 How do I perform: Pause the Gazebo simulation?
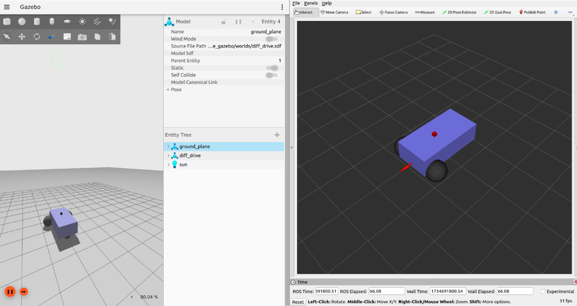10,291
